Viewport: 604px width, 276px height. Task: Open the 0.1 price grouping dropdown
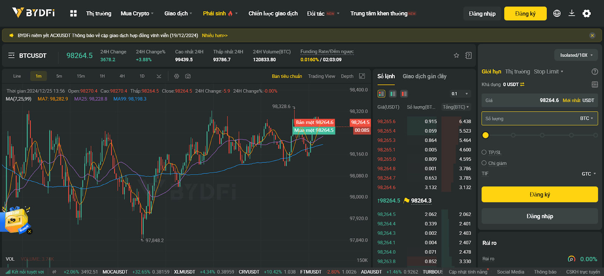pyautogui.click(x=459, y=94)
